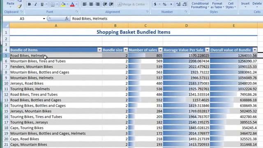Select cell 'Jerseys, Road Bikes'
263x148 pixels.
[x=56, y=83]
